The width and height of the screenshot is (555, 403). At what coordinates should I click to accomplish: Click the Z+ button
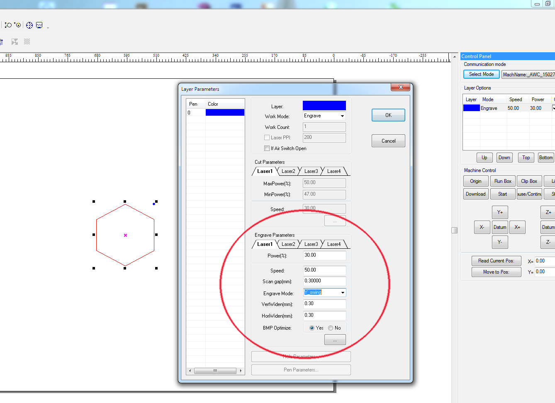pyautogui.click(x=548, y=212)
